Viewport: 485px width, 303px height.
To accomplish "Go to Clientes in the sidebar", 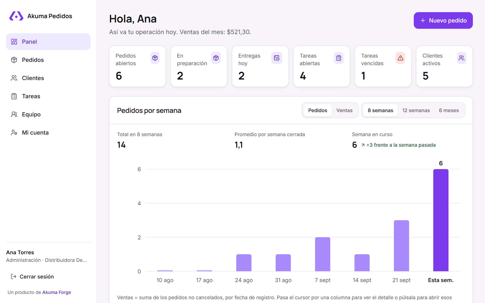I will (48, 78).
